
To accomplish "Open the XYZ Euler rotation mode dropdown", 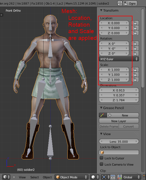I will (x=119, y=59).
